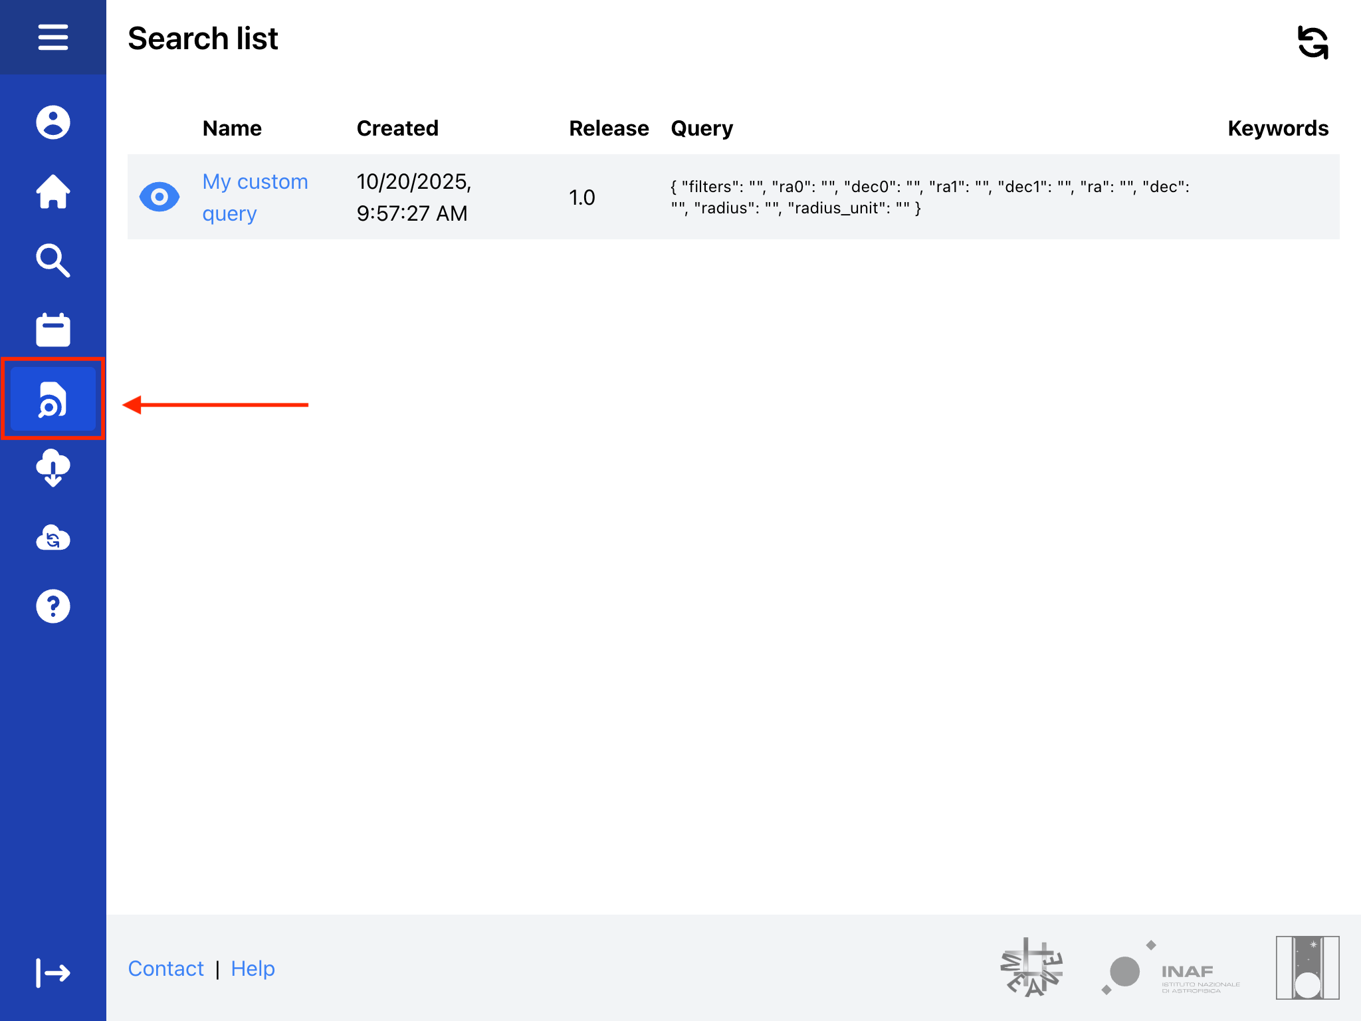This screenshot has width=1361, height=1021.
Task: Open the magnifying glass search icon
Action: point(53,261)
